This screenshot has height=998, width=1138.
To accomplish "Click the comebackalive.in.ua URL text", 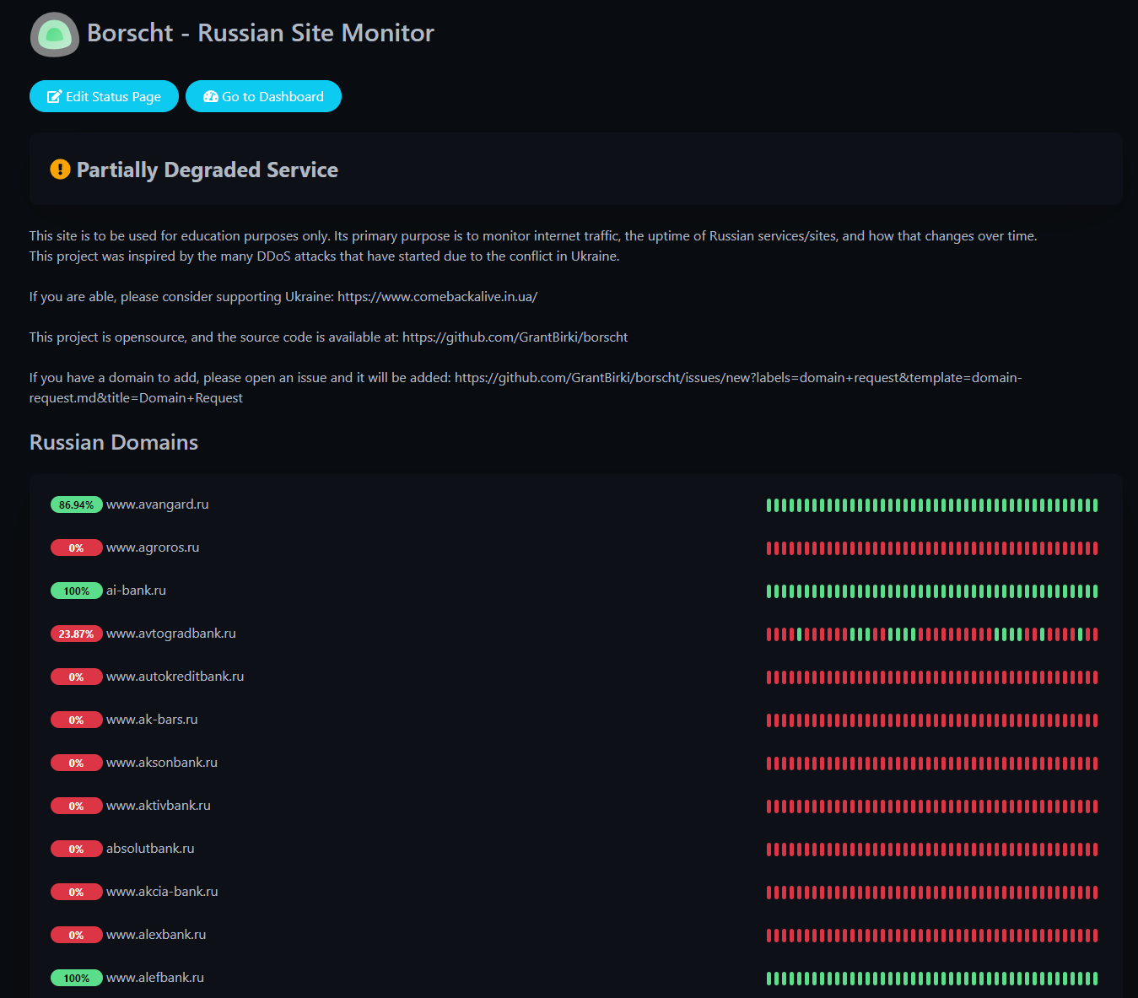I will click(x=438, y=297).
